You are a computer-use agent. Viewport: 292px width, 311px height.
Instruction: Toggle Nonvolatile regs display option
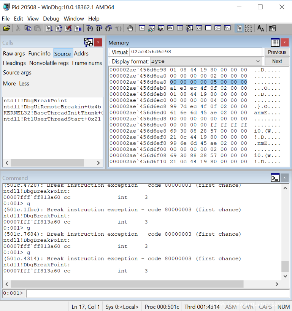click(49, 63)
